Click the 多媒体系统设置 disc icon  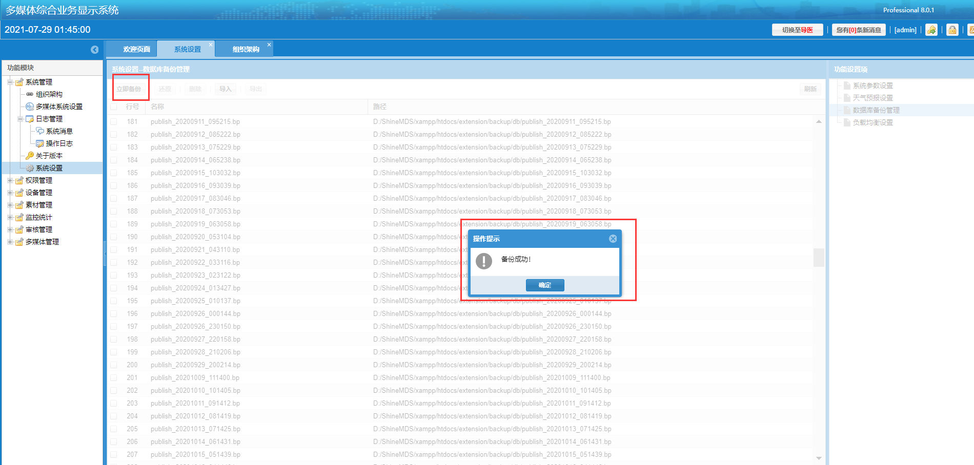pos(30,107)
